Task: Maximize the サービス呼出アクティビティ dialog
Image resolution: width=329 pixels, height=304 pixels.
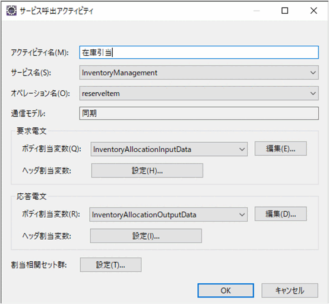Action: click(x=284, y=11)
